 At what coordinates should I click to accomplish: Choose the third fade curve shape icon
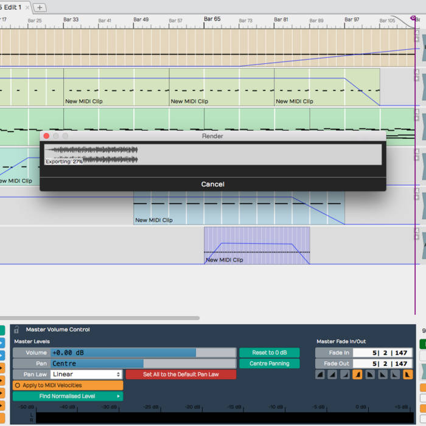tap(344, 375)
